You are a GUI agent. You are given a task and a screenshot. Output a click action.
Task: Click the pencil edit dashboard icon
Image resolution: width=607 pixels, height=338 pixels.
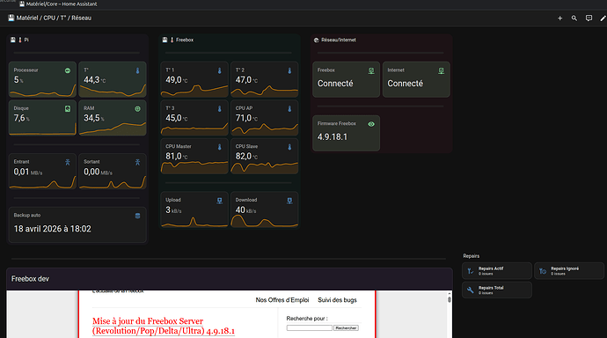click(603, 18)
